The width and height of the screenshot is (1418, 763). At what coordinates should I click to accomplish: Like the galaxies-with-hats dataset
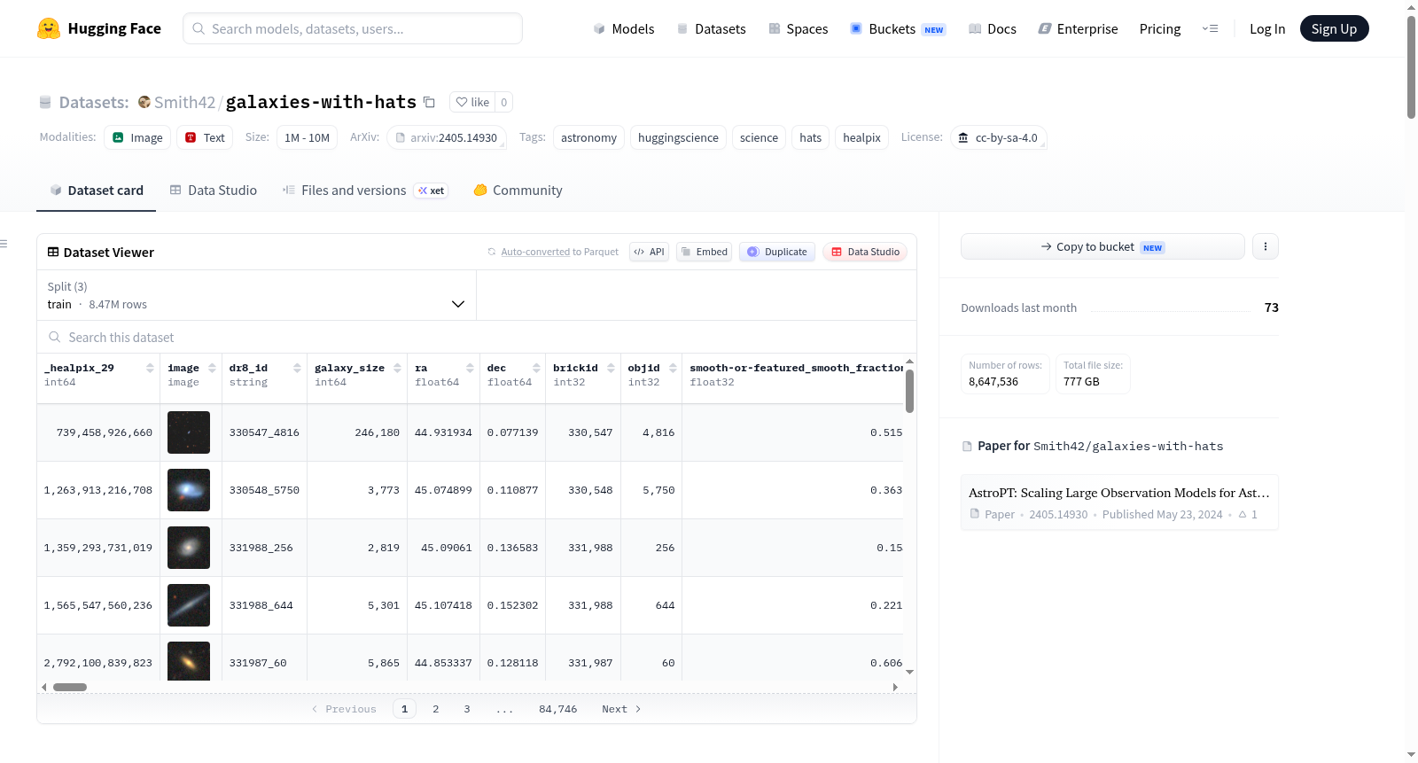(x=472, y=102)
